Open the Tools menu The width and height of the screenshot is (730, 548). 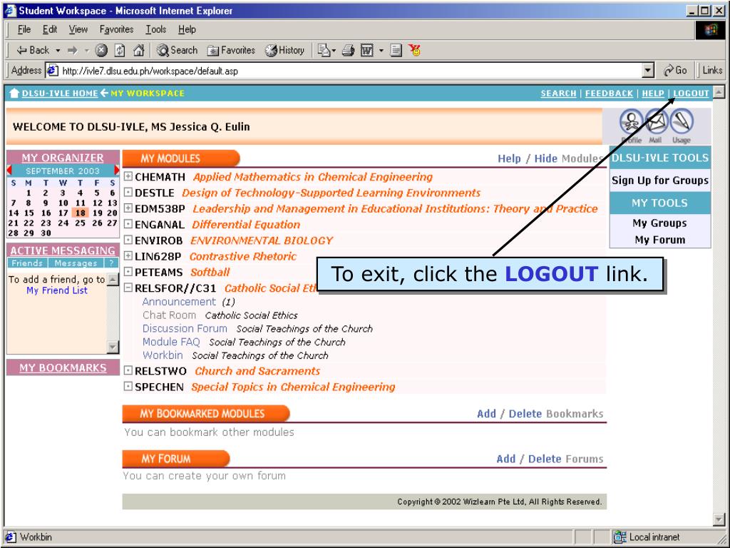tap(155, 29)
